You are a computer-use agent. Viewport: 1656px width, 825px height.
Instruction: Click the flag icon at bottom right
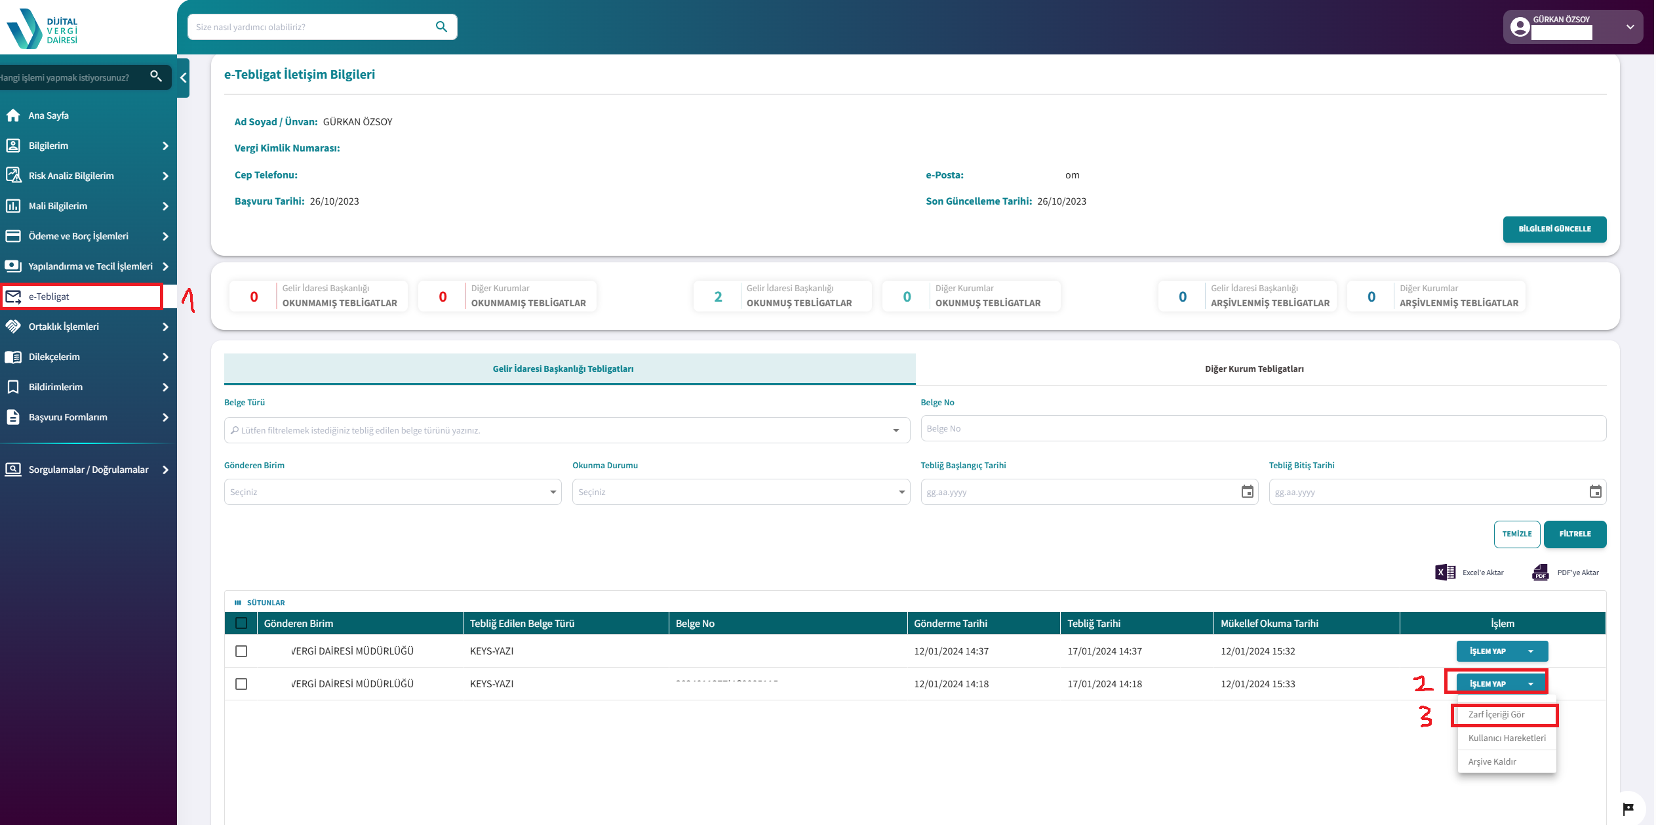[1628, 808]
